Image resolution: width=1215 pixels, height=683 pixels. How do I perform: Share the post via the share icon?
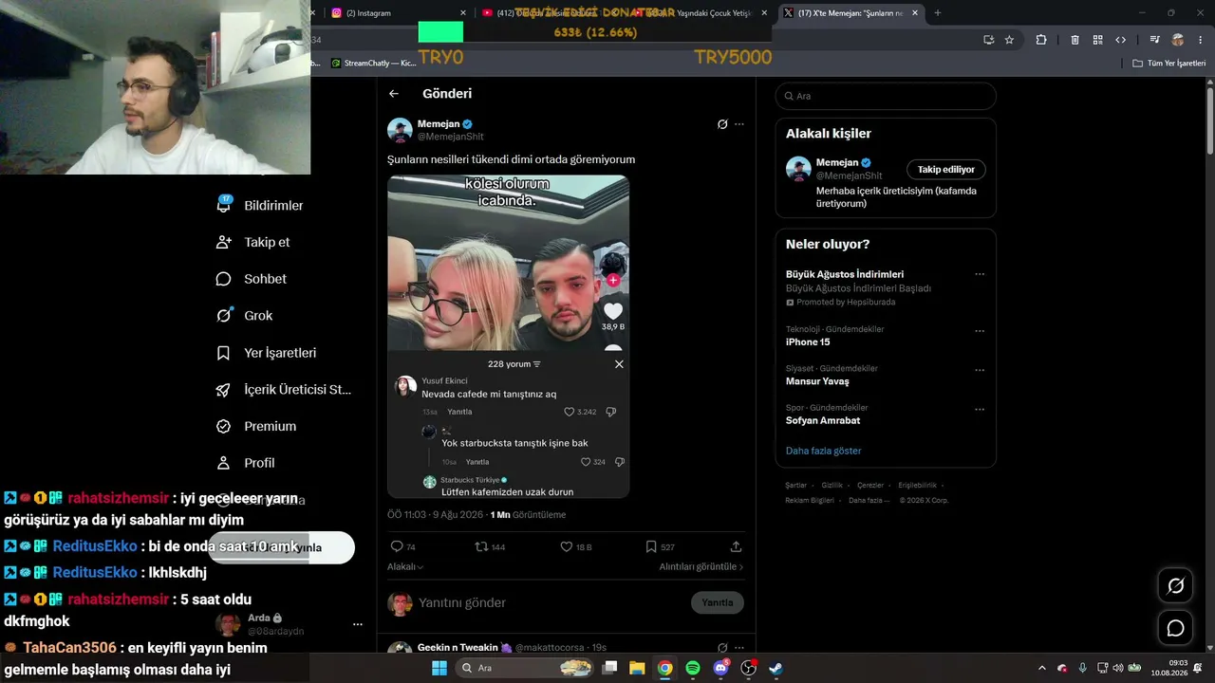tap(736, 546)
